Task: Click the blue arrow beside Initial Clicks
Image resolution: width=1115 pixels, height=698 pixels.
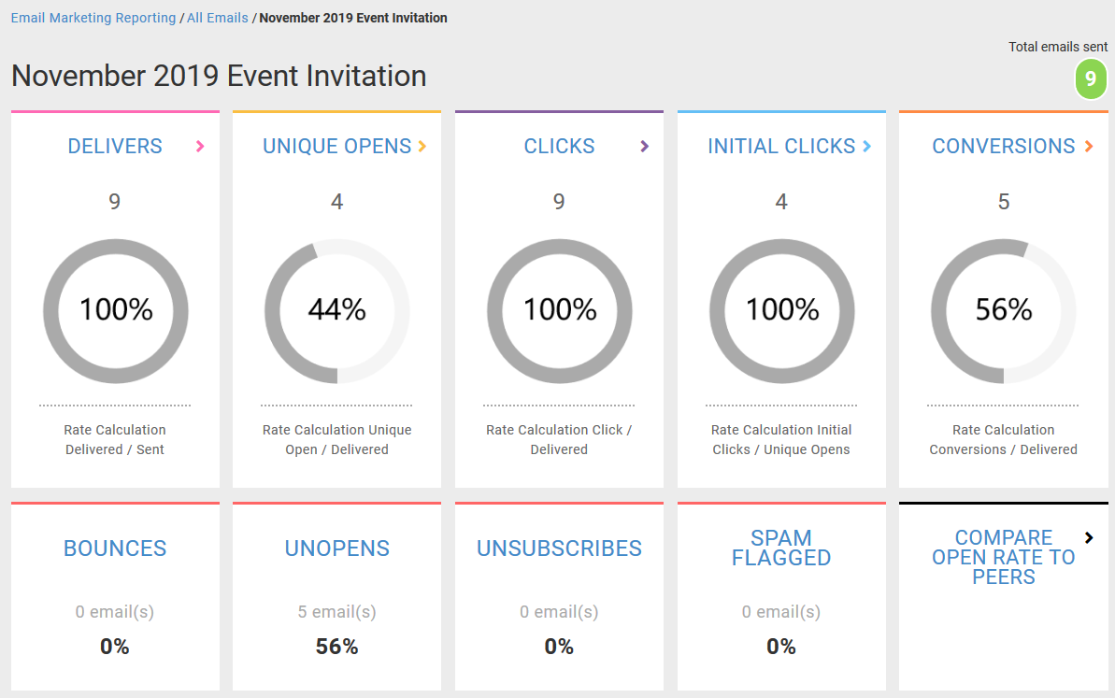Action: pos(866,147)
